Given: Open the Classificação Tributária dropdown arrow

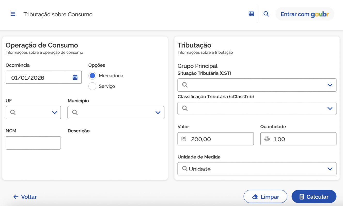Looking at the screenshot, I should [330, 108].
